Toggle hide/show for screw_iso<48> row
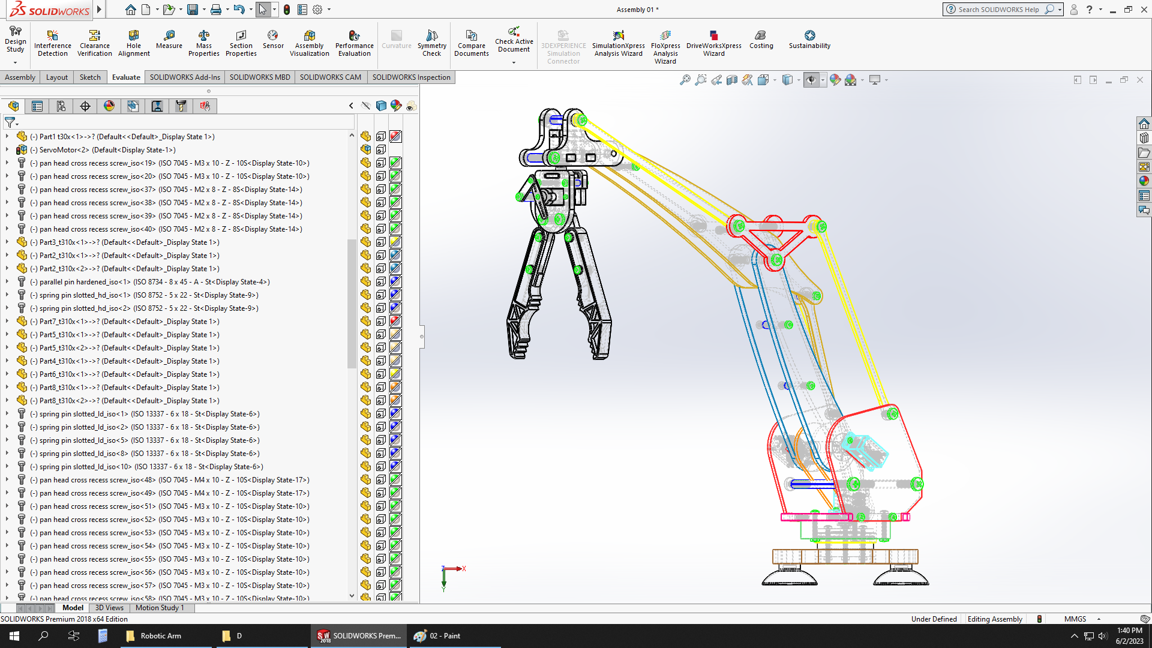This screenshot has width=1152, height=648. [x=365, y=480]
